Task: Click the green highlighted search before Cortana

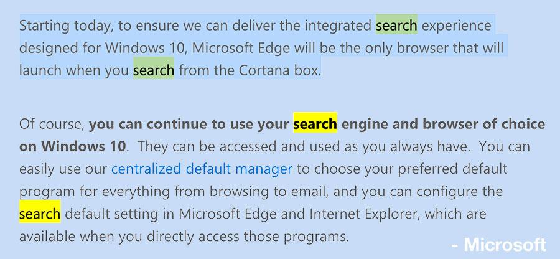Action: (154, 70)
